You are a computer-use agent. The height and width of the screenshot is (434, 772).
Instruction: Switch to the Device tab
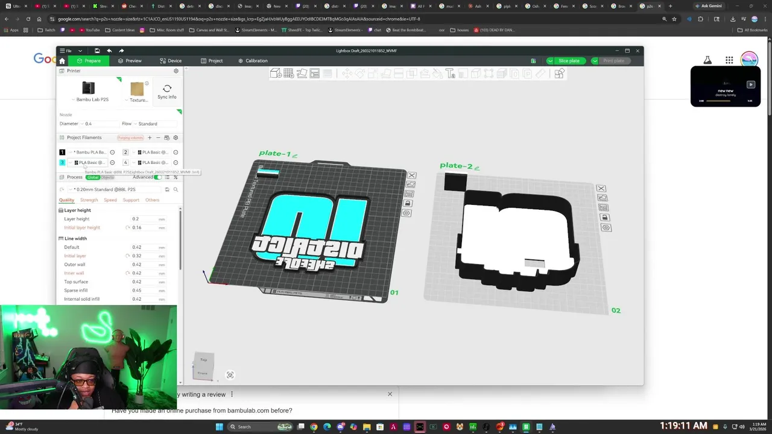(171, 61)
